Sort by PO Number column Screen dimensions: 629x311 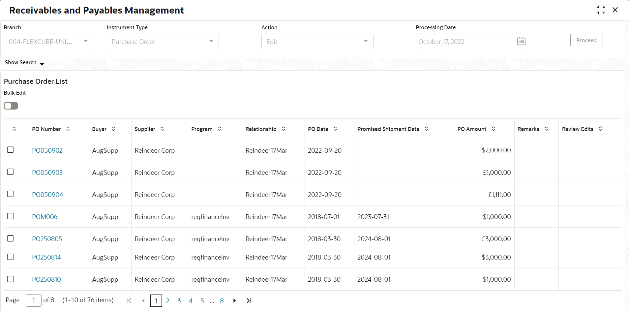tap(68, 129)
